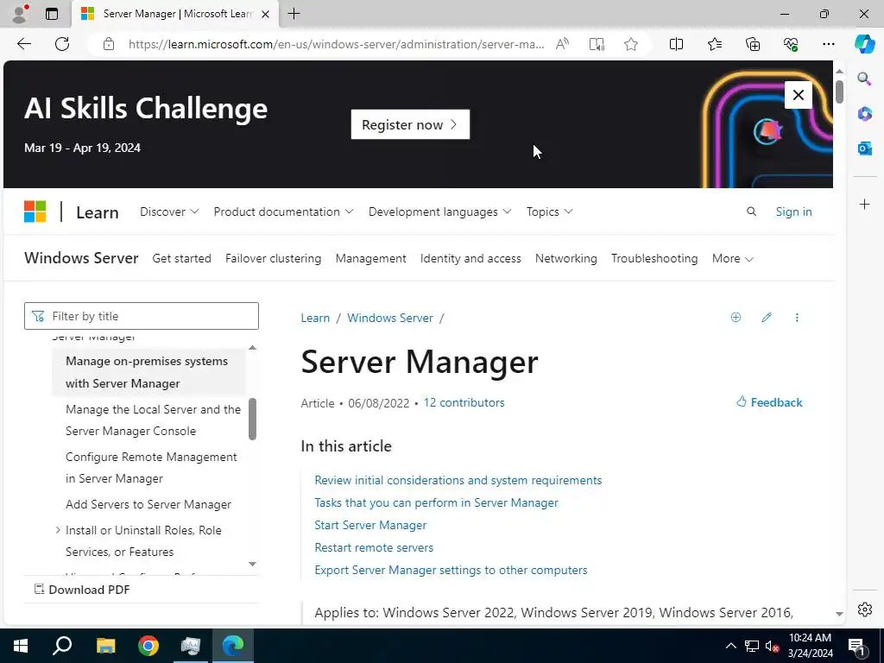Select Add Servers to Server Manager
This screenshot has width=884, height=663.
coord(148,504)
